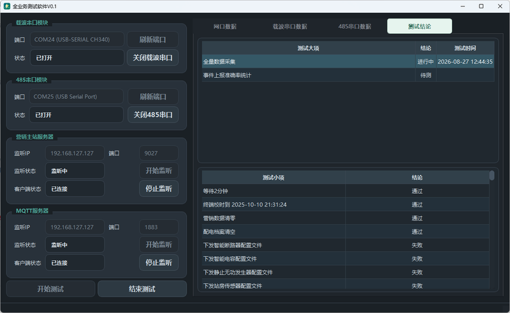
Task: Select the 下发静止无功发生器配置文件 row
Action: coord(346,272)
